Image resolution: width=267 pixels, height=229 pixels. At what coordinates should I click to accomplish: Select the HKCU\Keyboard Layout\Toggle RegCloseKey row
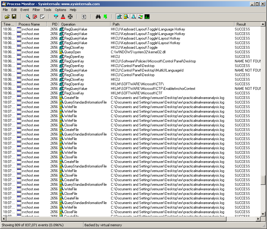pos(131,48)
